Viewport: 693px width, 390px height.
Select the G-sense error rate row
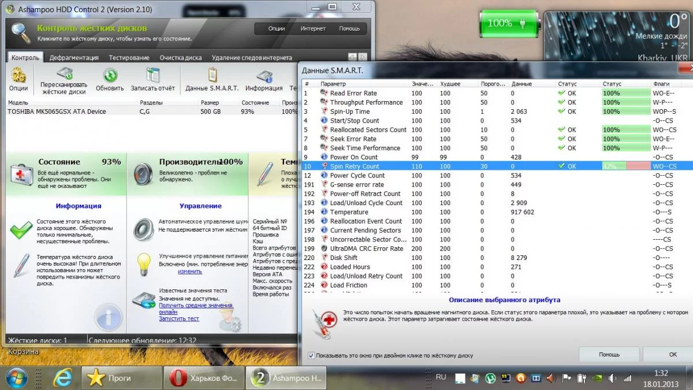point(497,185)
